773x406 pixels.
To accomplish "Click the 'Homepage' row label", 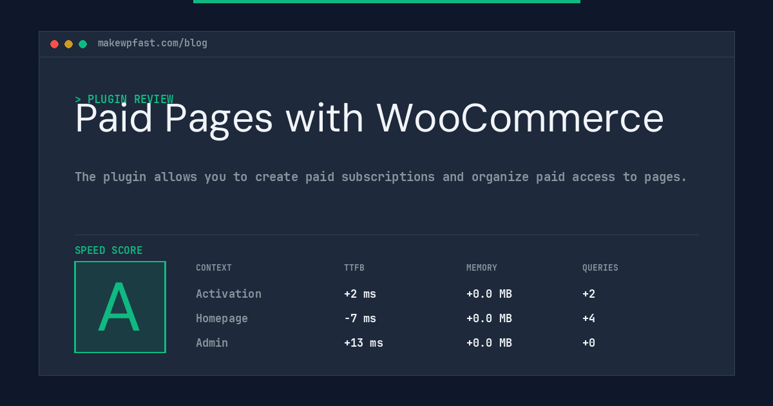I will click(222, 318).
